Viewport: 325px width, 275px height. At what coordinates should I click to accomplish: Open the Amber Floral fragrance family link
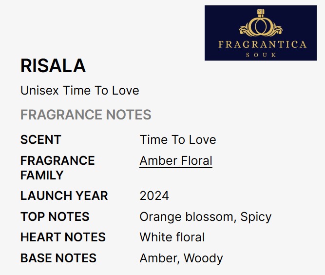pyautogui.click(x=176, y=160)
